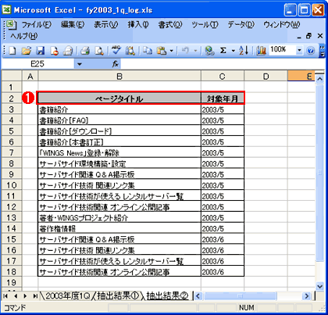Click the Excel document icon beside ファイル menu
Screen dimensions: 328x315
coord(11,25)
